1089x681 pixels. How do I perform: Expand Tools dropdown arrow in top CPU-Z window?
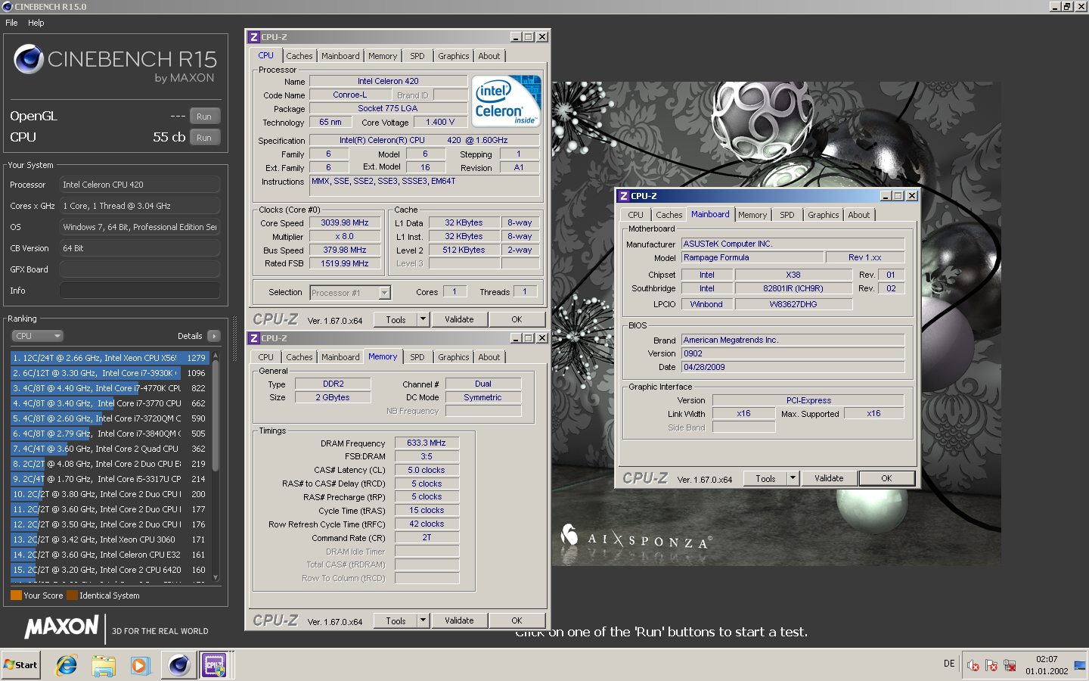coord(423,319)
